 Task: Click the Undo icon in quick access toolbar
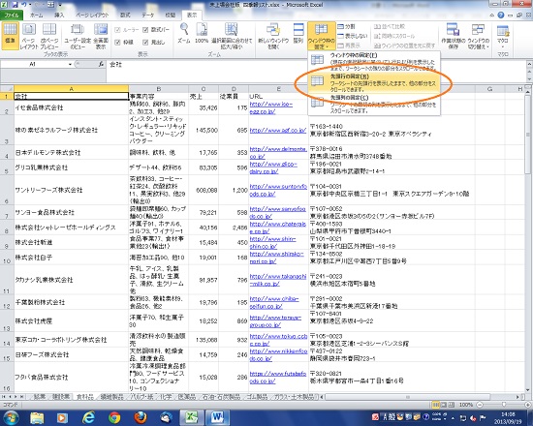pyautogui.click(x=24, y=5)
